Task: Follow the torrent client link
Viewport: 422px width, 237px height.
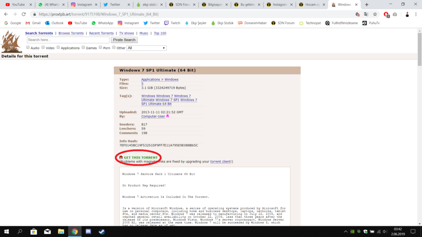Action: coord(220,162)
